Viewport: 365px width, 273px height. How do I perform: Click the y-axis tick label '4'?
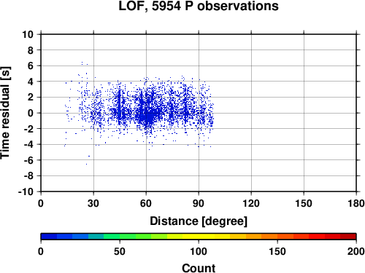[31, 82]
